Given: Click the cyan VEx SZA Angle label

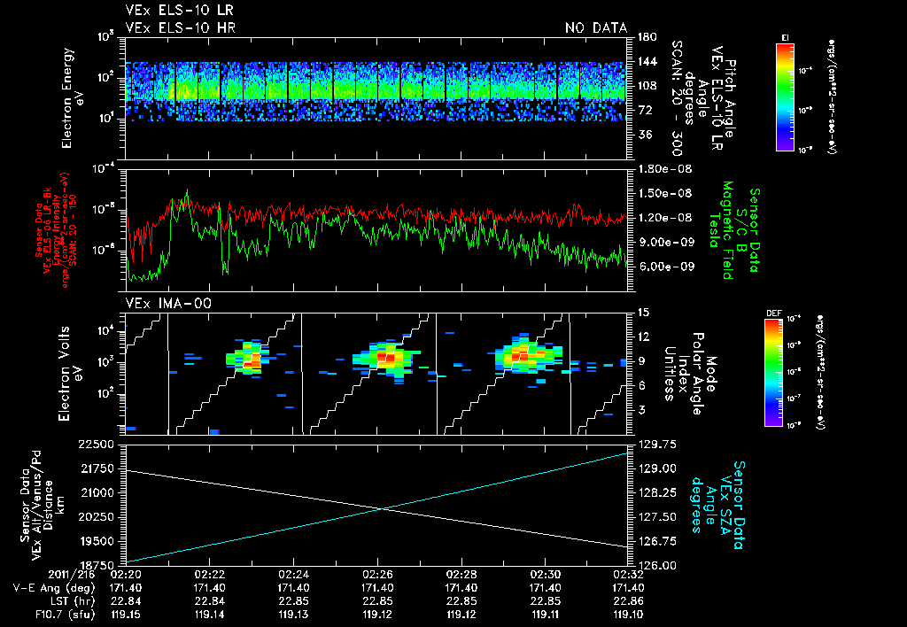Looking at the screenshot, I should (x=717, y=505).
